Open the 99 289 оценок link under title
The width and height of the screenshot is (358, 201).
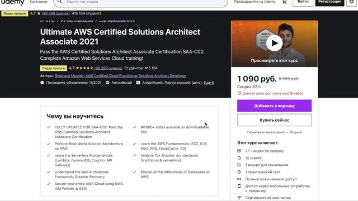coord(108,68)
